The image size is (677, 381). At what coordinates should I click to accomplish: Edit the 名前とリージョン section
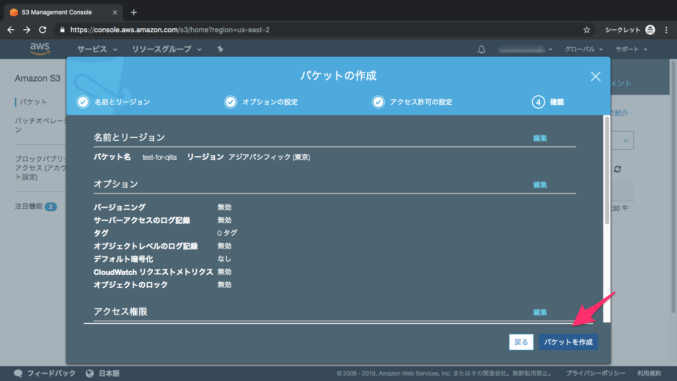540,138
